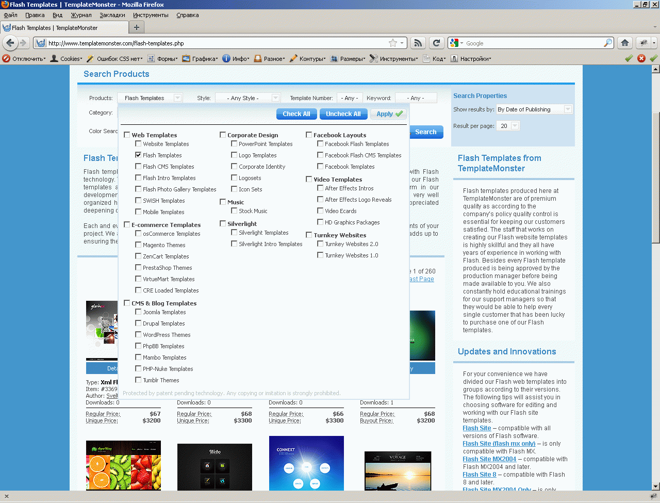This screenshot has height=503, width=660.
Task: Open the Graphics menu (Графика)
Action: point(200,59)
